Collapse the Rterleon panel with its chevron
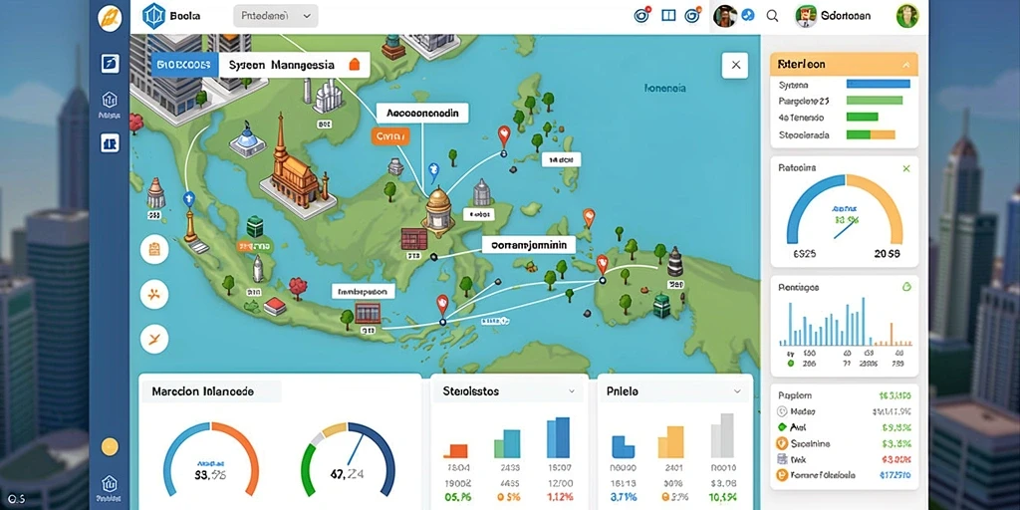 pyautogui.click(x=905, y=65)
